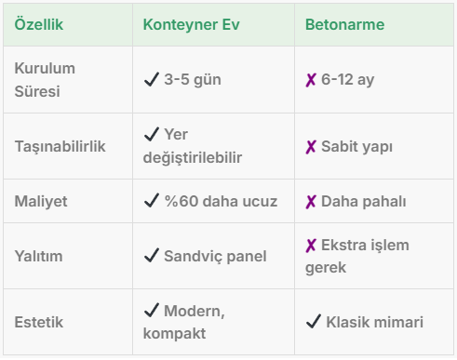Click the Kurulum Süresi row label

45,80
